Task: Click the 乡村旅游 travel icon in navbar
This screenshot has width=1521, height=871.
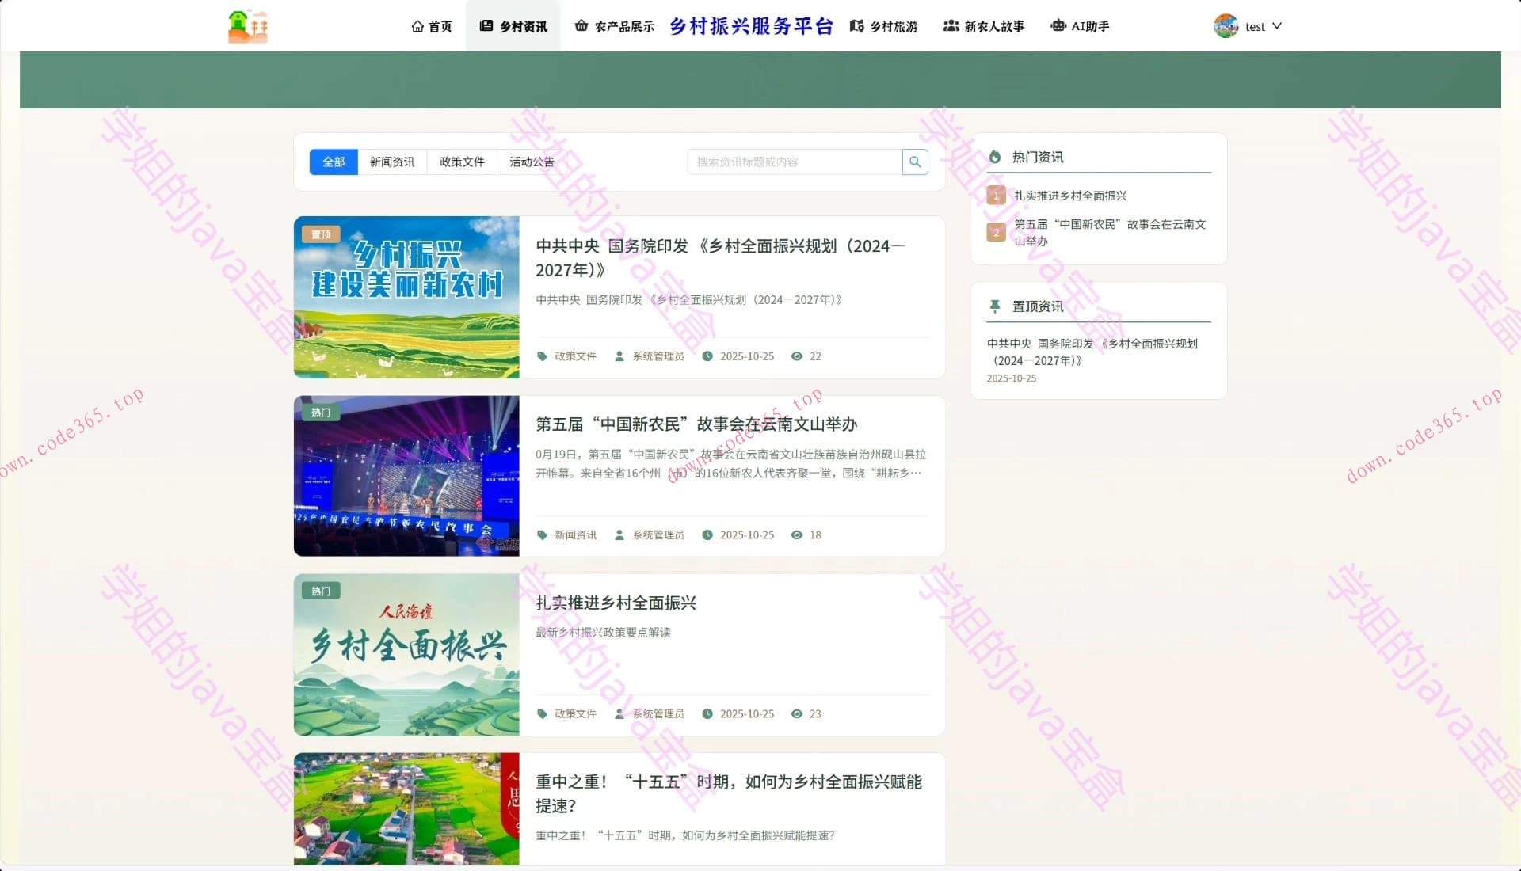Action: (856, 26)
